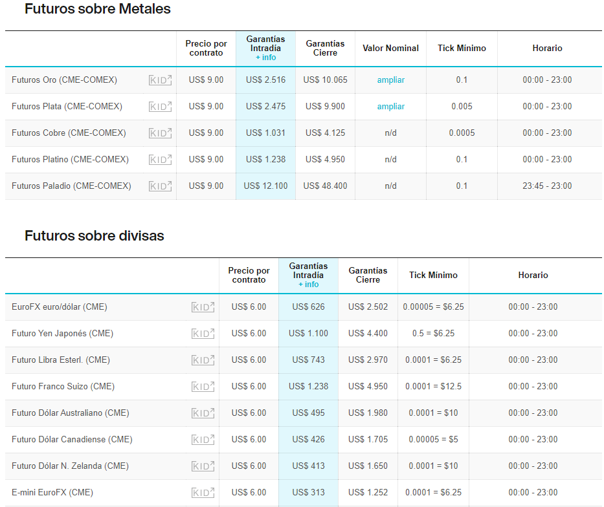Open KID document for Futuro Yen Japonés

(203, 334)
